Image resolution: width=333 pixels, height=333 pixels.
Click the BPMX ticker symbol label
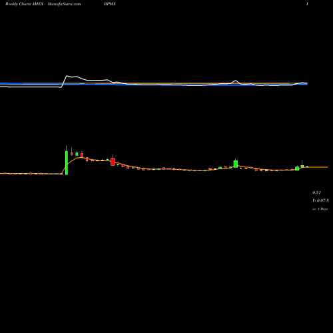(110, 4)
